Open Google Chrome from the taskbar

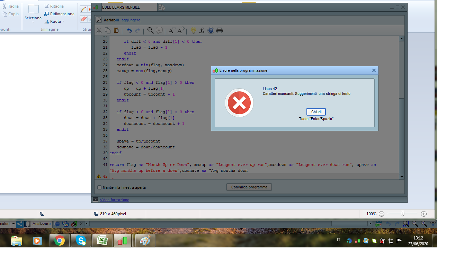60,241
